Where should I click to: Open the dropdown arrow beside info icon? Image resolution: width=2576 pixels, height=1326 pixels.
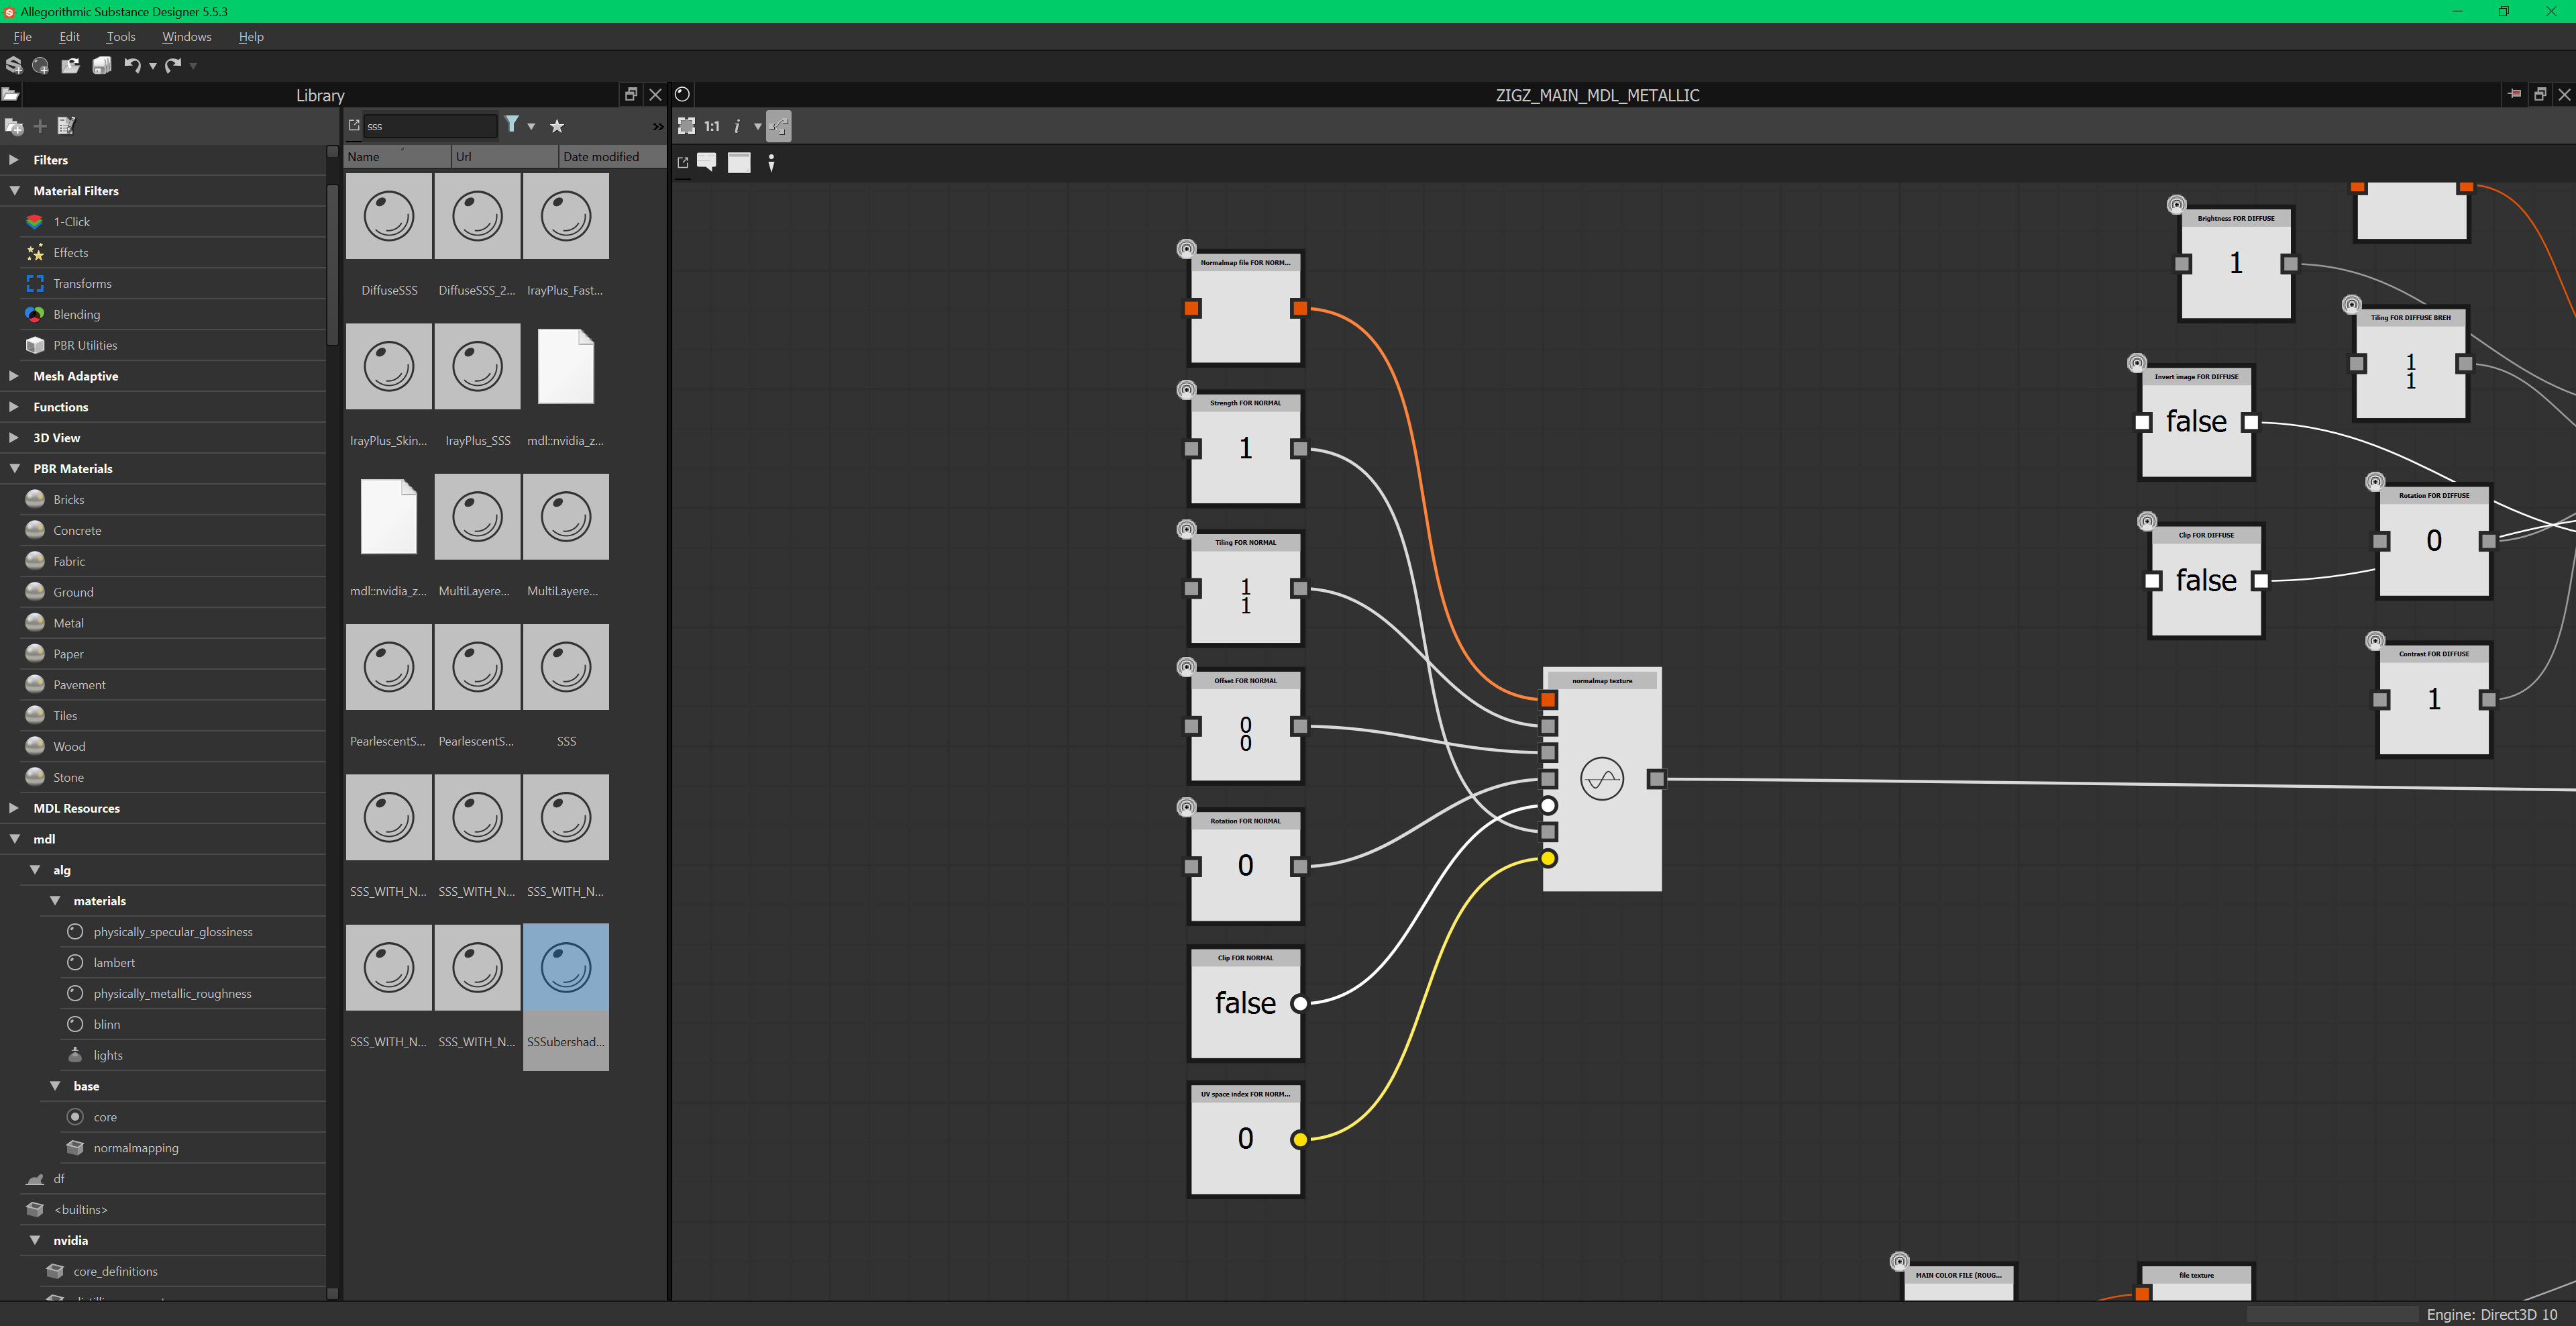757,127
